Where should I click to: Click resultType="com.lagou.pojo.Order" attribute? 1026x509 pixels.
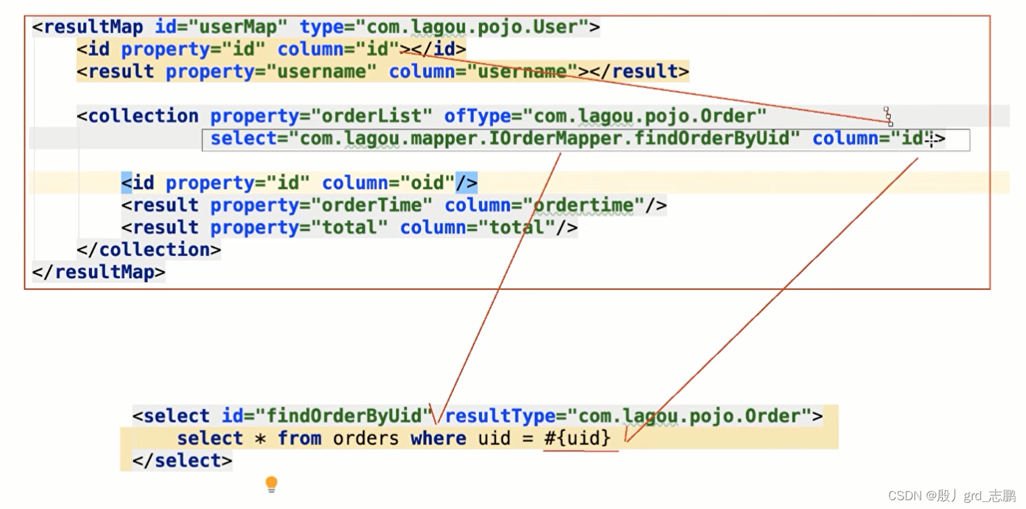pyautogui.click(x=628, y=416)
